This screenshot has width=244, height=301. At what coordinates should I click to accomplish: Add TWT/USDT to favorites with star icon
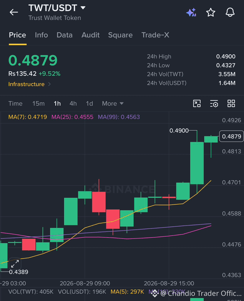(210, 12)
